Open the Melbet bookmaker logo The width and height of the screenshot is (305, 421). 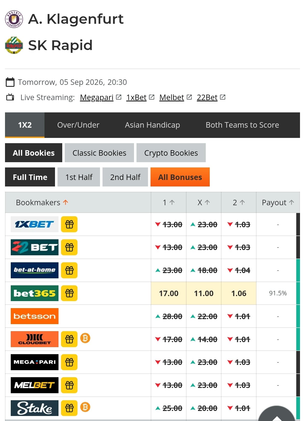coord(34,385)
